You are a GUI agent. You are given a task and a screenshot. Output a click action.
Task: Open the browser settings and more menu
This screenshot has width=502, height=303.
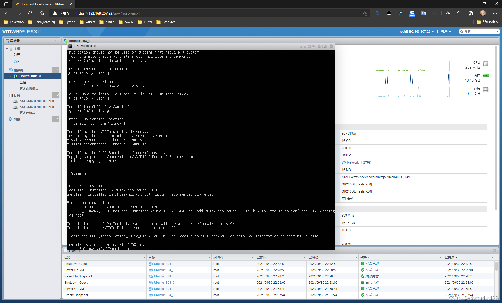495,13
